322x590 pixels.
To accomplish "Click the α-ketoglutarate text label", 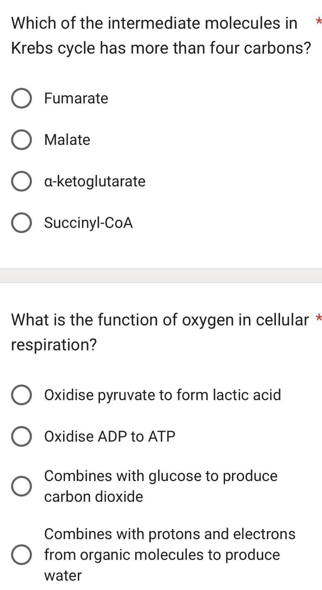I will pyautogui.click(x=95, y=181).
